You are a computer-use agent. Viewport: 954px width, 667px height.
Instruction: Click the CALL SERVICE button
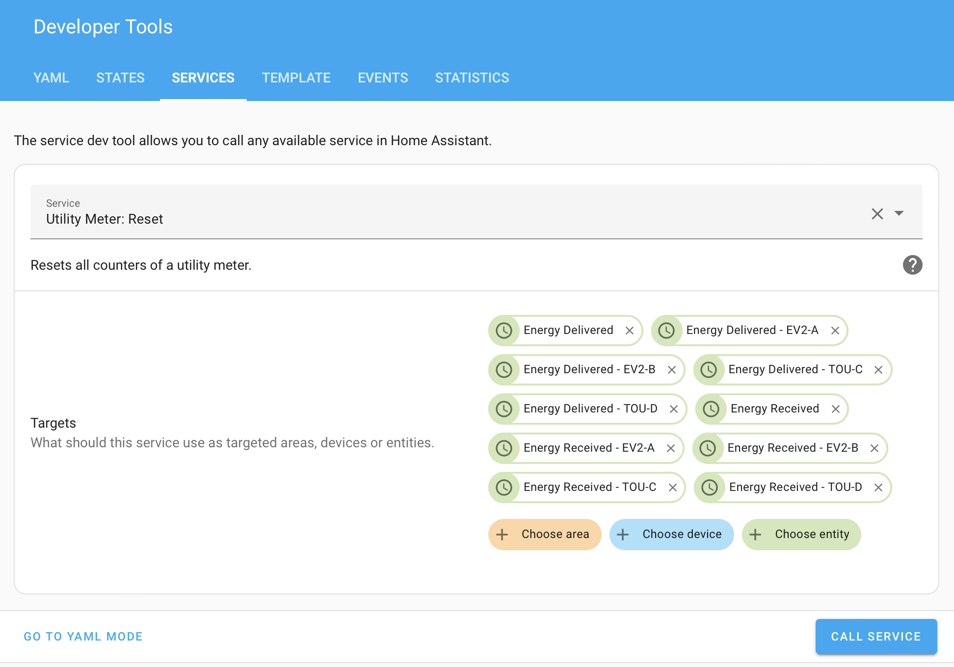tap(875, 636)
